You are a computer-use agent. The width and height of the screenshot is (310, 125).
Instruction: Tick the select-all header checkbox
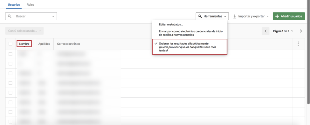[10, 44]
